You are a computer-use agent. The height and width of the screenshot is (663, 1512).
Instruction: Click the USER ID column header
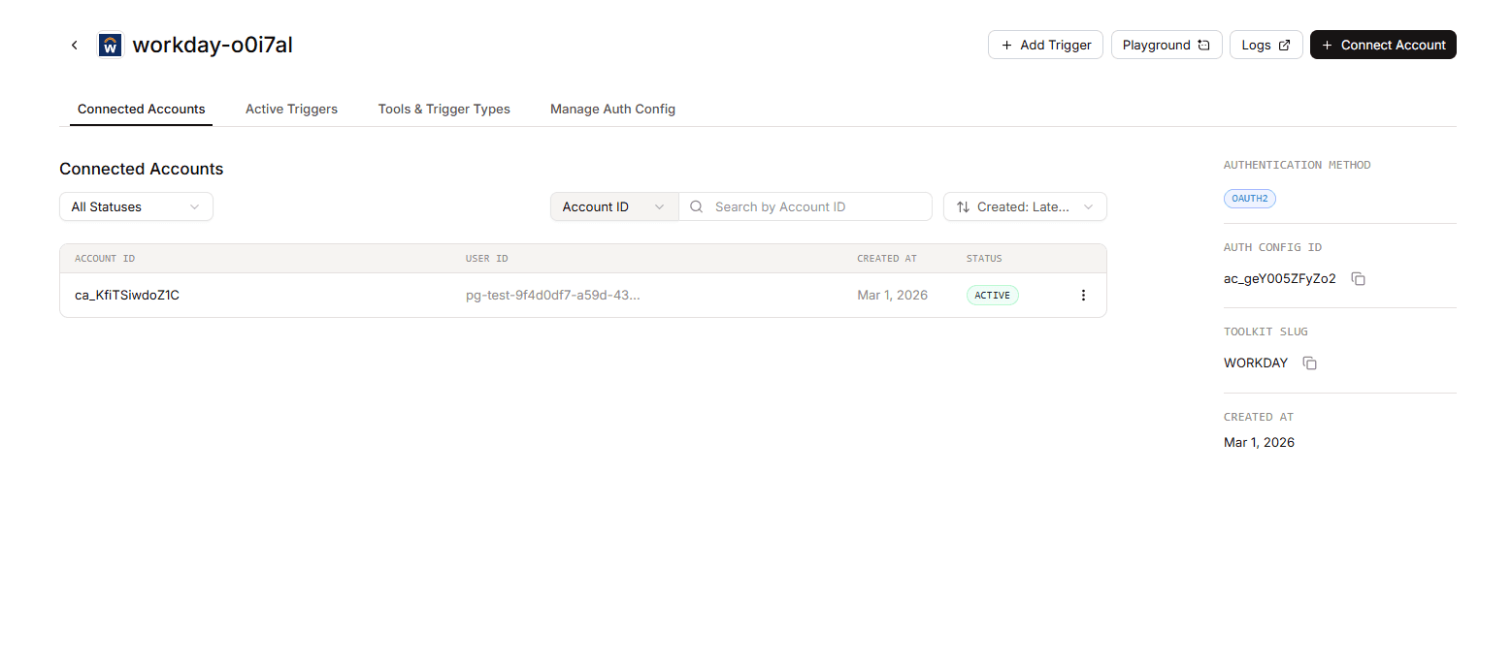click(486, 259)
